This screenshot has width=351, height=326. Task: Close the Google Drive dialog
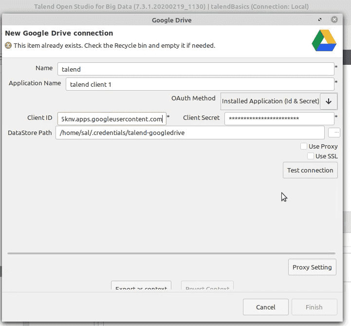[x=334, y=19]
